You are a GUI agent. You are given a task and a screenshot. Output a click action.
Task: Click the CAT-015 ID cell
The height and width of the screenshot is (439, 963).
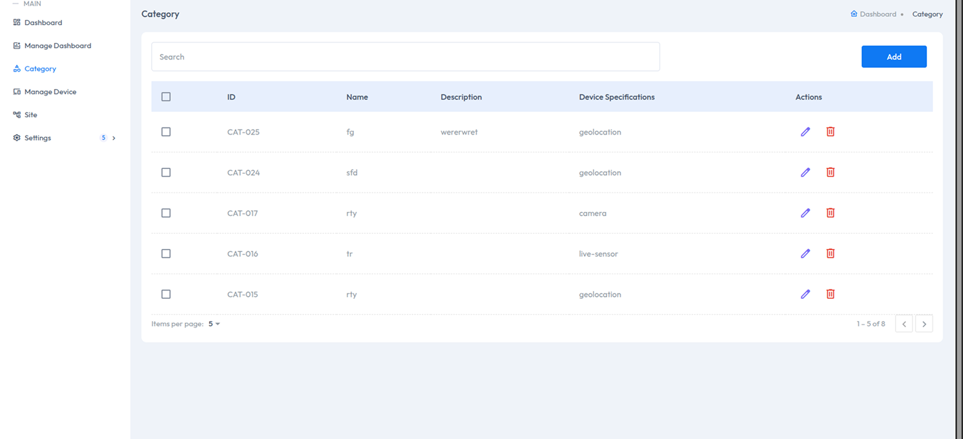(x=243, y=294)
